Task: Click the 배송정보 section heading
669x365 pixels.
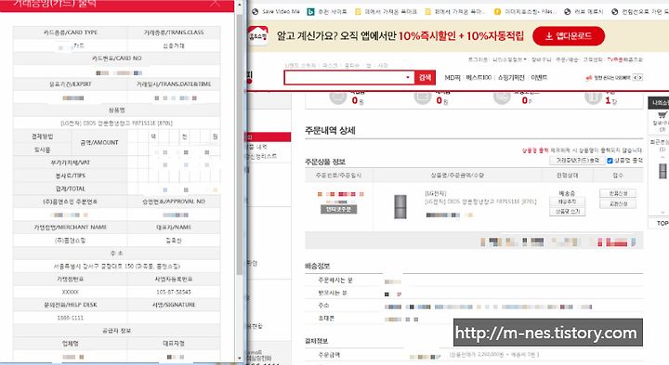Action: [x=318, y=266]
